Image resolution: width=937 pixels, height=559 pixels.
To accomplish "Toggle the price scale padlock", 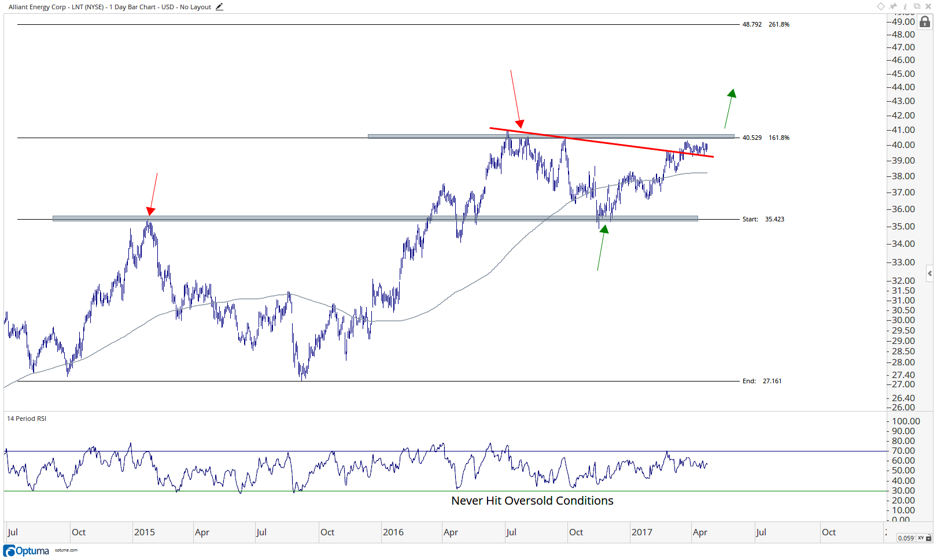I will pyautogui.click(x=925, y=22).
